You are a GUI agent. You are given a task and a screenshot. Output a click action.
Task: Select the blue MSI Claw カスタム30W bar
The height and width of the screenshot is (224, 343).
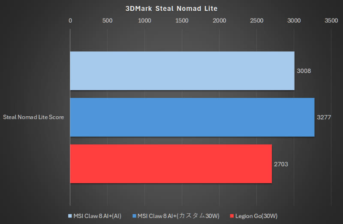pyautogui.click(x=192, y=117)
